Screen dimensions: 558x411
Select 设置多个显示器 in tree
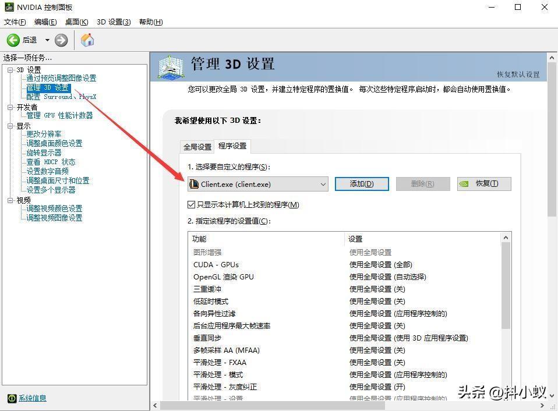[51, 190]
